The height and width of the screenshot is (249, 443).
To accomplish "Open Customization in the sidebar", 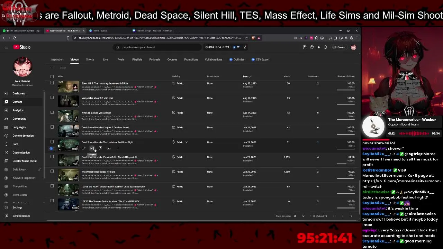I will click(21, 153).
